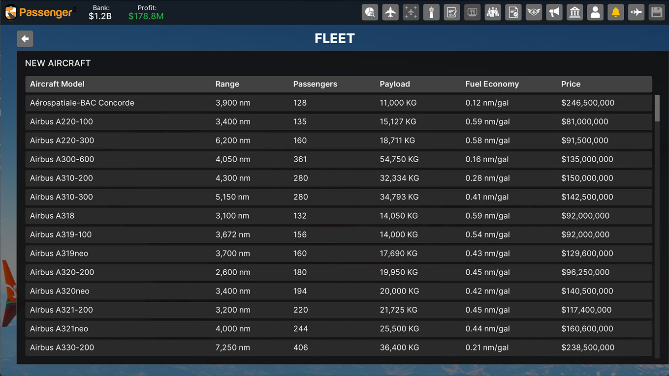The height and width of the screenshot is (376, 669).
Task: Open the passengers group with luggage icon
Action: click(492, 12)
